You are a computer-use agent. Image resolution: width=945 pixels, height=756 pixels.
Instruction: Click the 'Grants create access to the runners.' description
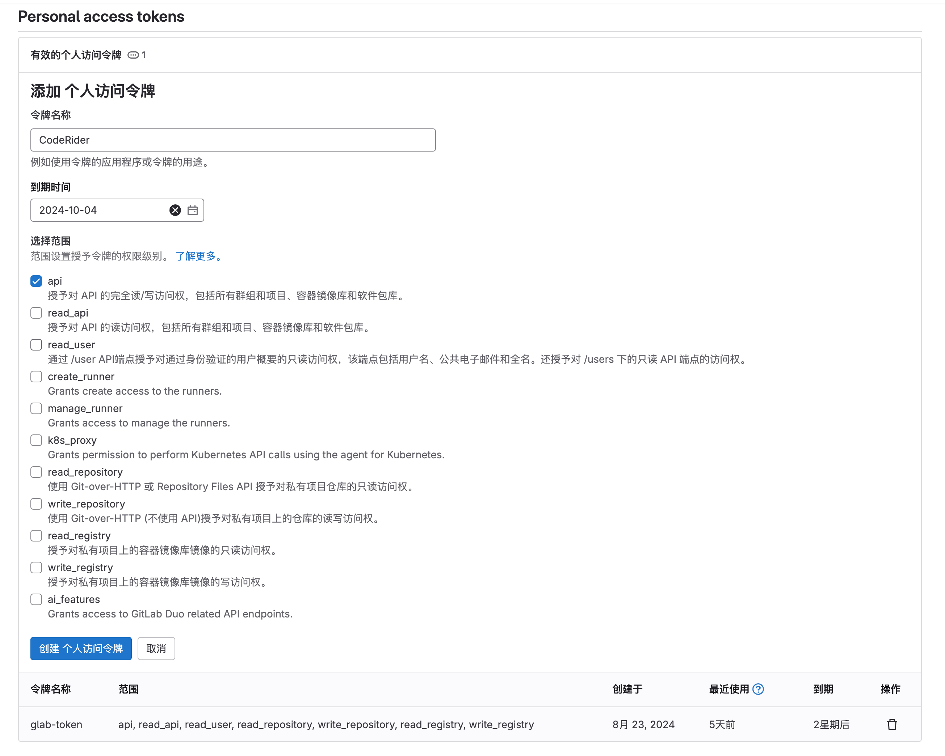(x=135, y=391)
